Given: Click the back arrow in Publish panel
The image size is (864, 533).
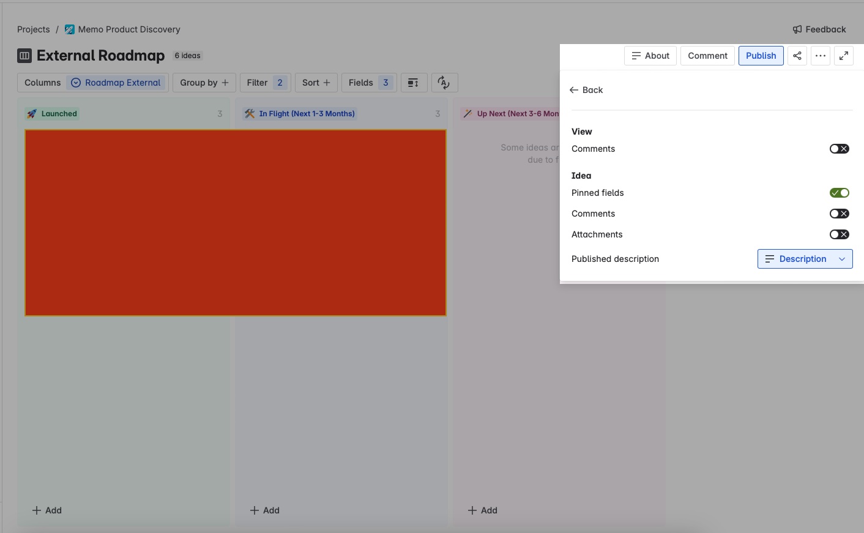Looking at the screenshot, I should click(x=574, y=90).
